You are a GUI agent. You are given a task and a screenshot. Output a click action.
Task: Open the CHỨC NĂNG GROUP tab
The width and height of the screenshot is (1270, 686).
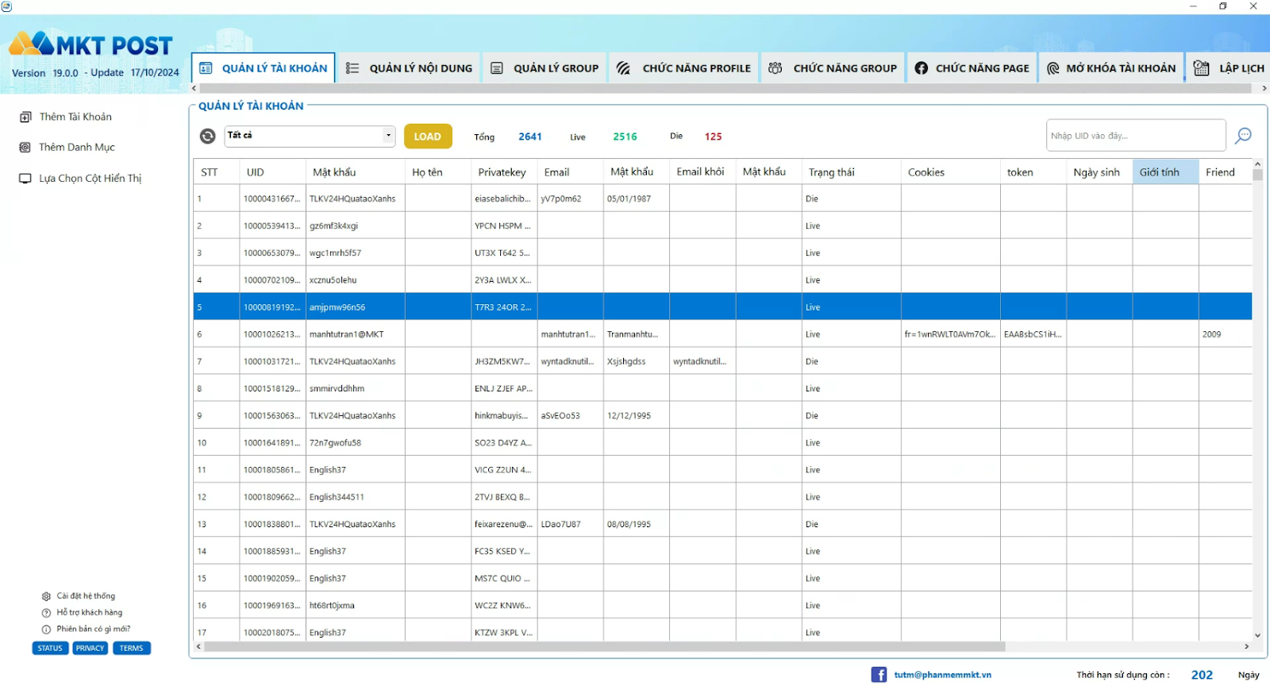coord(833,68)
